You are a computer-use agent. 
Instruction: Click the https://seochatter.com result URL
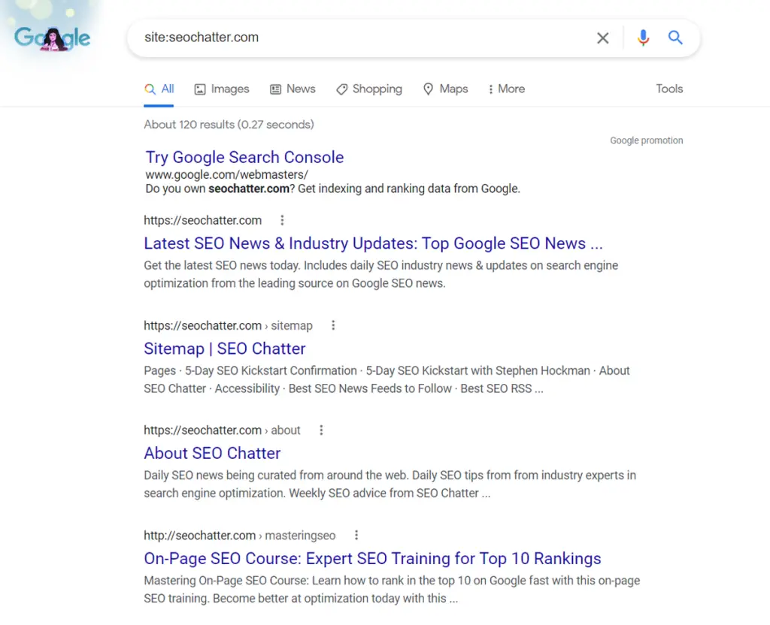[x=203, y=220]
